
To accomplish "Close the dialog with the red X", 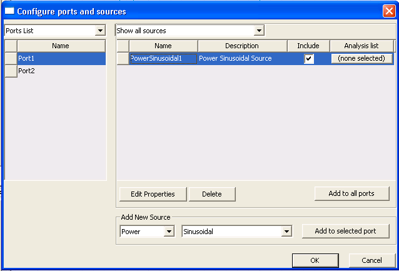I will (388, 11).
